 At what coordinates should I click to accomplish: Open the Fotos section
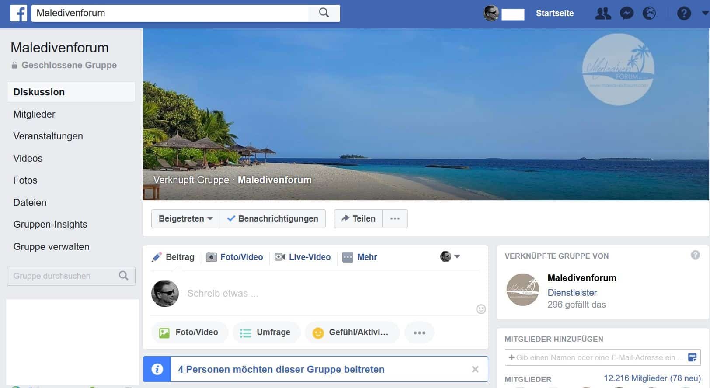pos(25,180)
